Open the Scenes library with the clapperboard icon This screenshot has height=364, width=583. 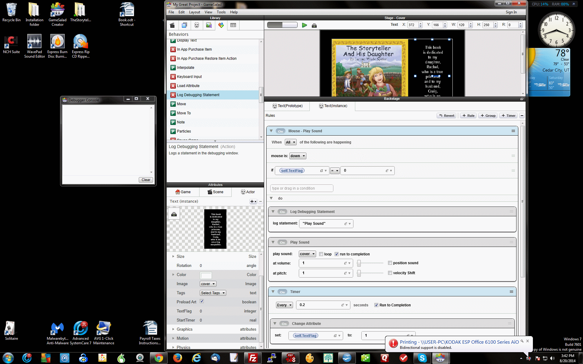click(x=172, y=25)
